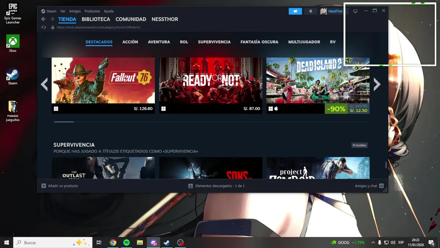Viewport: 440px width, 248px height.
Task: Click the Windows icon under Fallout 76
Action: 56,108
